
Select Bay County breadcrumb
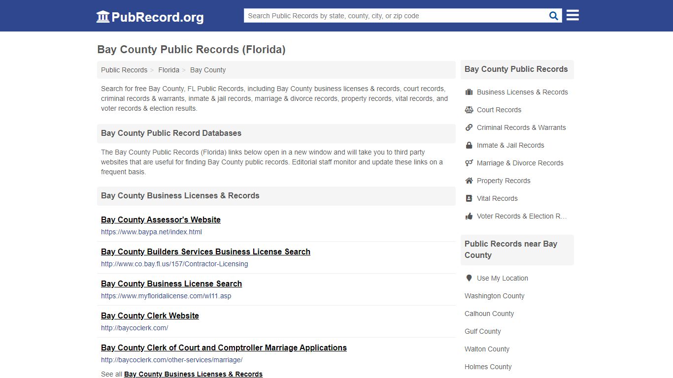point(208,70)
